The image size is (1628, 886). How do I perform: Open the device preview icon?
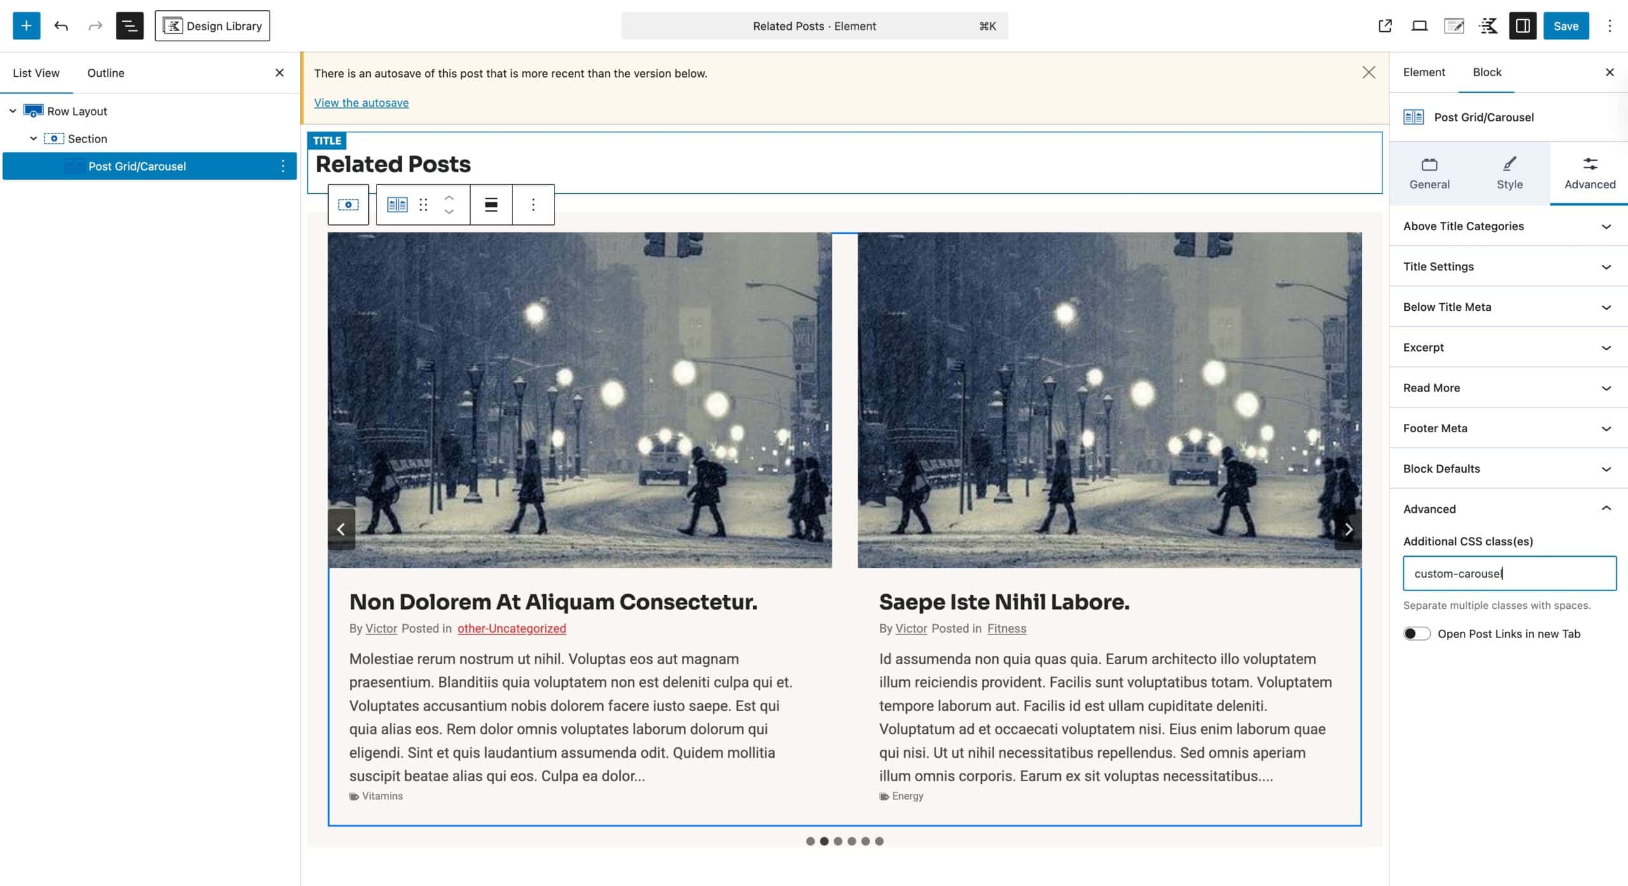1419,25
